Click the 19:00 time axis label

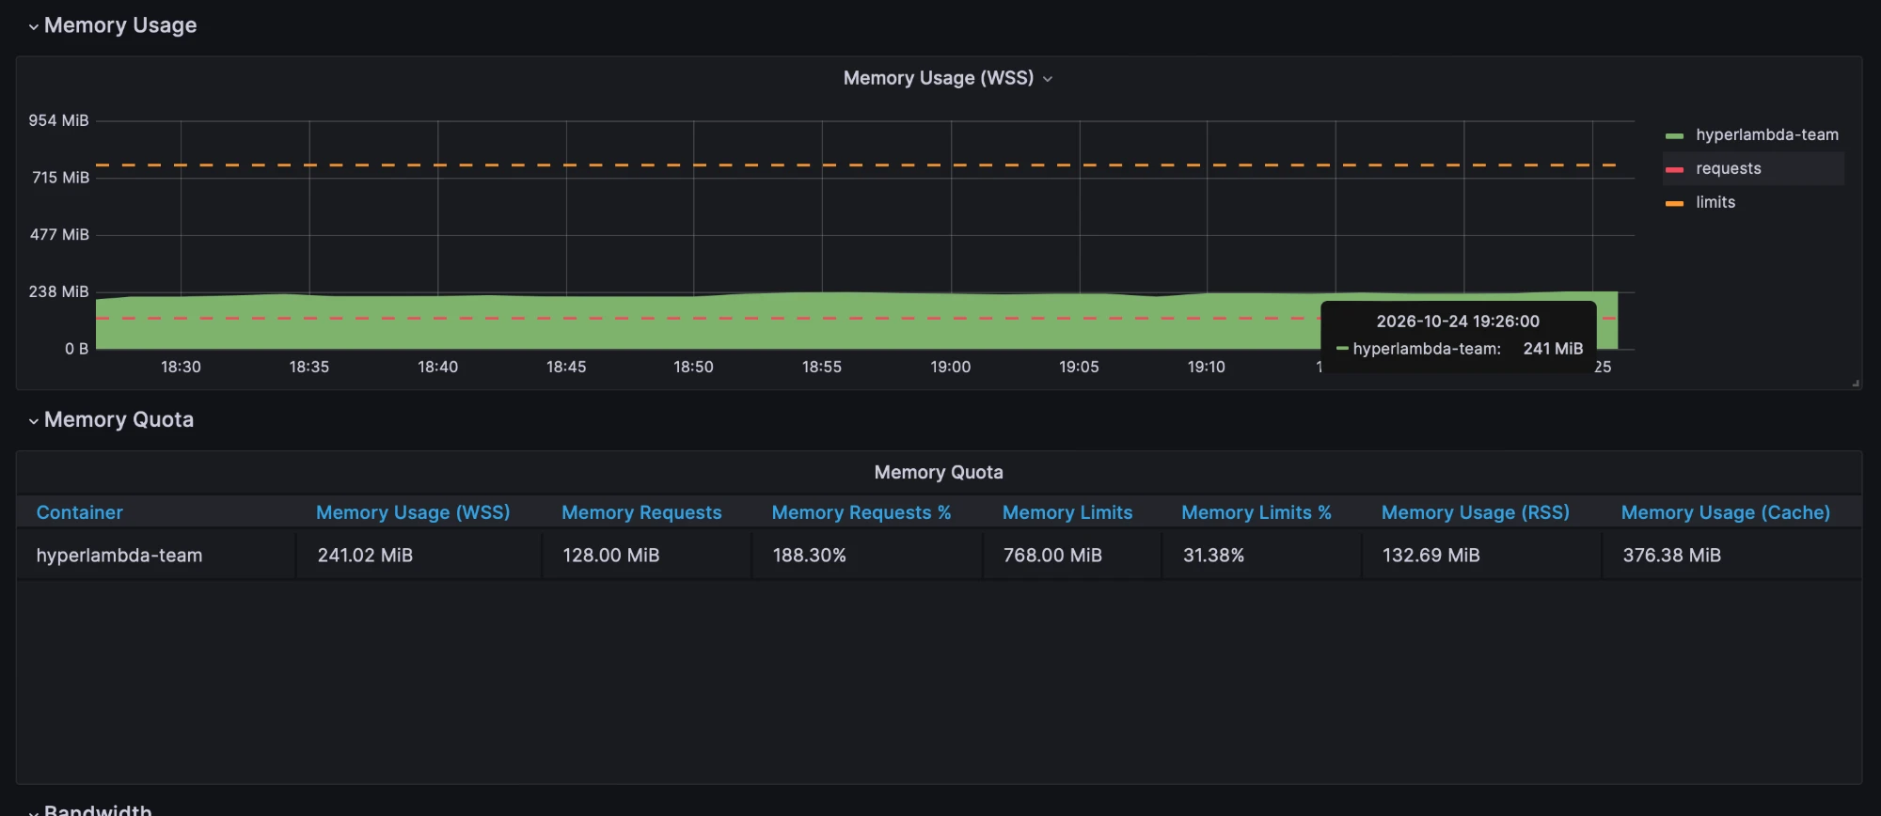[951, 367]
